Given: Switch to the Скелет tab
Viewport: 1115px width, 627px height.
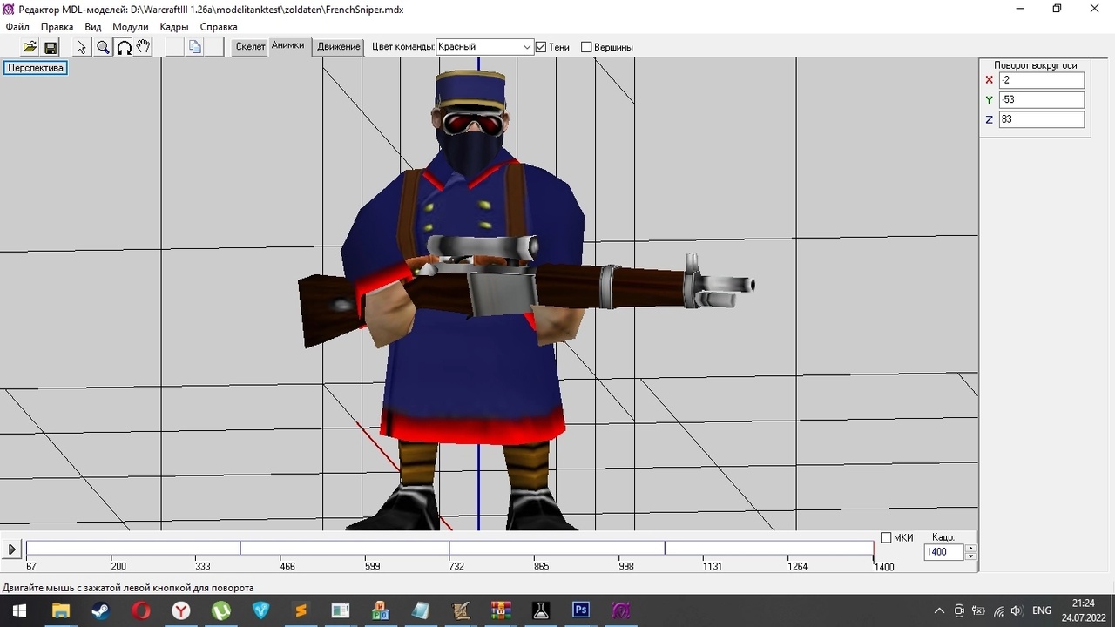Looking at the screenshot, I should click(250, 47).
